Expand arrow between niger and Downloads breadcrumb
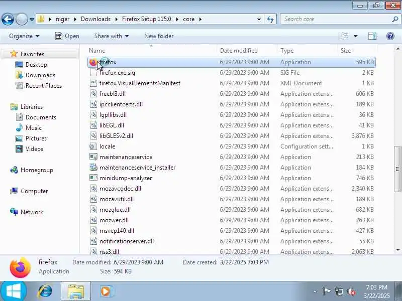Viewport: 402px width, 301px height. point(75,19)
